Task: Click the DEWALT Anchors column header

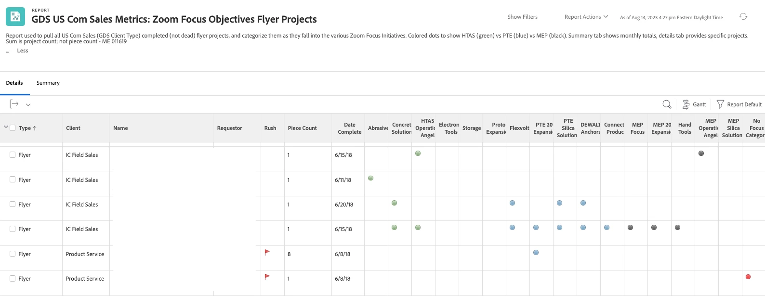Action: tap(591, 128)
